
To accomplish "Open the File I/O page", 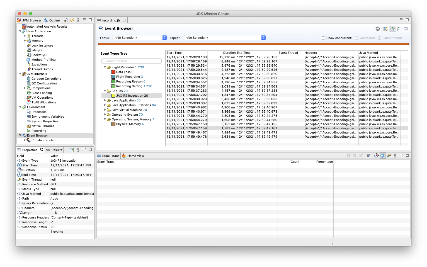I will tap(36, 50).
